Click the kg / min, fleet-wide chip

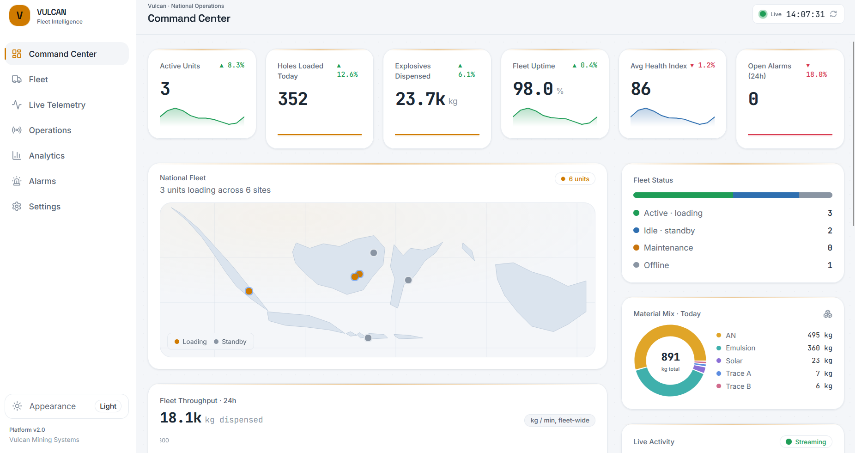[560, 420]
